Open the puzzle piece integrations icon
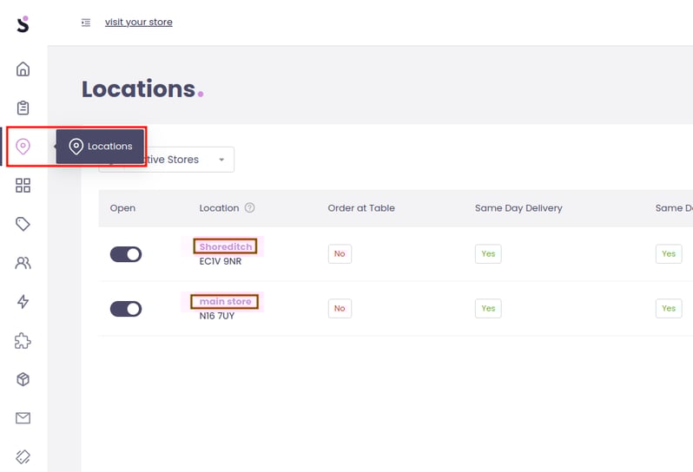 tap(23, 341)
